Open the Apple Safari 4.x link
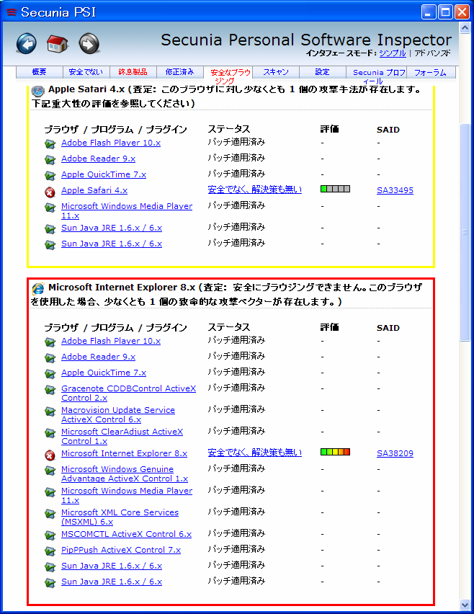Image resolution: width=474 pixels, height=614 pixels. coord(94,190)
